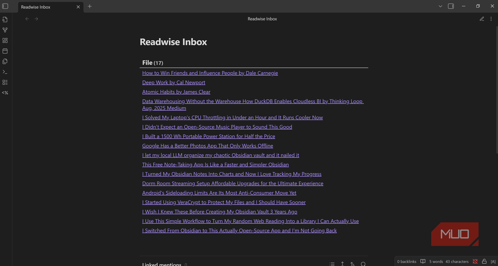
Task: Open the Free Note-Taking App article link
Action: point(215,164)
